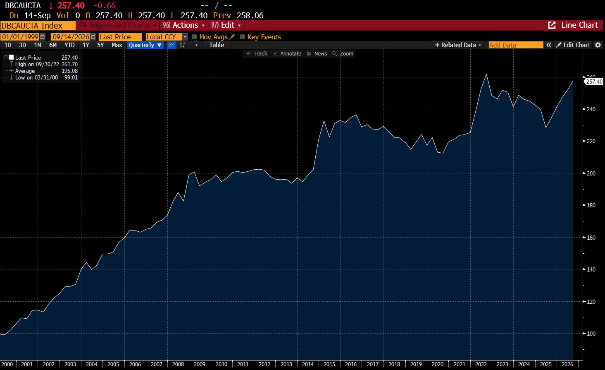Screen dimensions: 605x370
Task: Select the line chart type icon
Action: (x=172, y=45)
